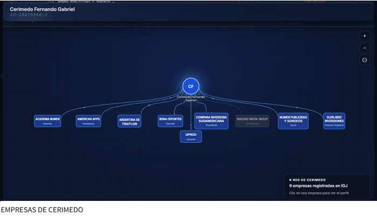
Task: Open the AMERICAN APPS company node
Action: click(88, 121)
